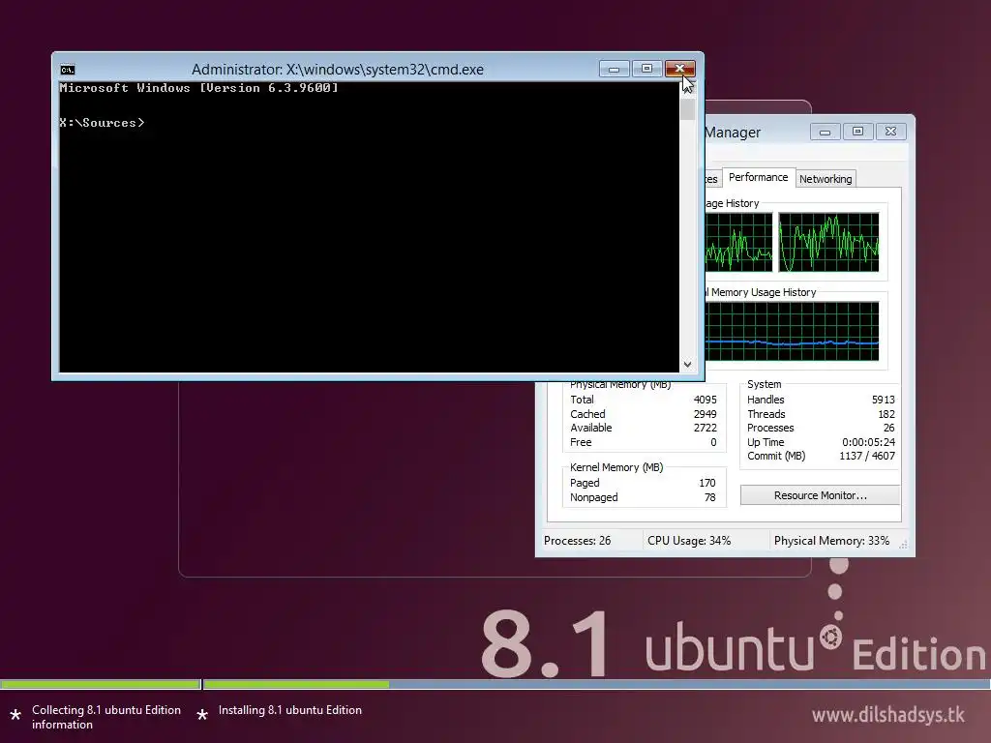Click the Paged kernel memory value 170

pos(707,483)
